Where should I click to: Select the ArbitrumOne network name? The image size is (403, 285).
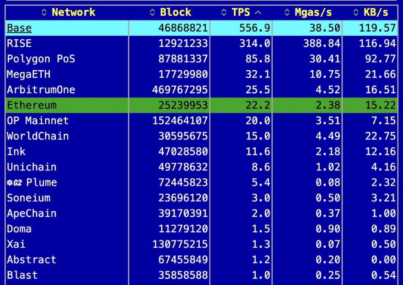click(x=41, y=89)
